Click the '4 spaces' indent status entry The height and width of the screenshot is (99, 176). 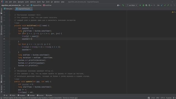point(169,98)
